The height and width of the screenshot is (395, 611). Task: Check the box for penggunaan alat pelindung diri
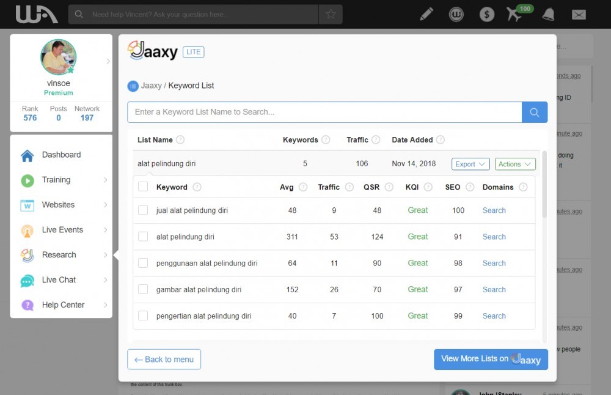coord(143,263)
